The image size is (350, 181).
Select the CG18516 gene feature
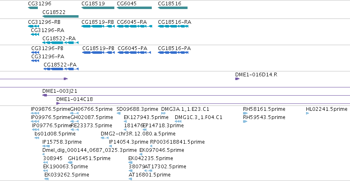pyautogui.click(x=173, y=8)
